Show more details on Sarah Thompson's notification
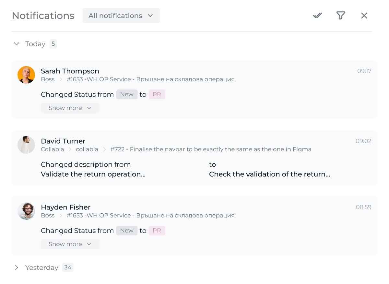Image resolution: width=389 pixels, height=284 pixels. pyautogui.click(x=70, y=108)
